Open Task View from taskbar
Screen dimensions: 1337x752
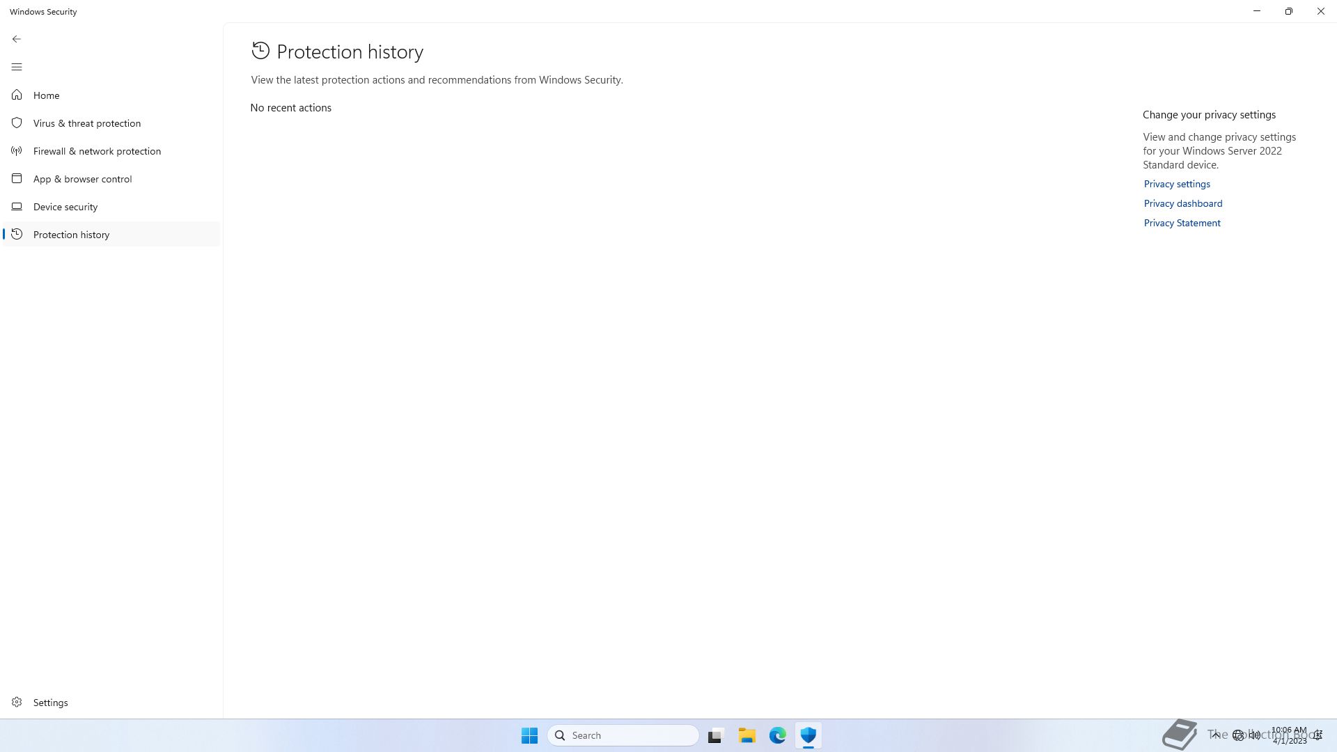tap(716, 735)
